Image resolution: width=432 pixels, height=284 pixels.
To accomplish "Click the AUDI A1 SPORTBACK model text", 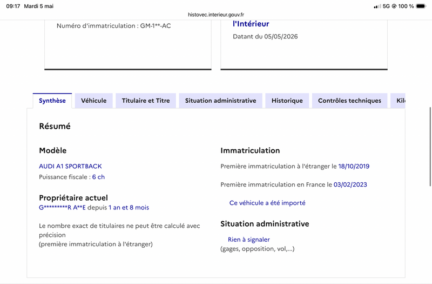I will pyautogui.click(x=70, y=166).
